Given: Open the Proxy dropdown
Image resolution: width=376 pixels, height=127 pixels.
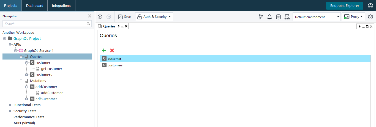Looking at the screenshot, I should coord(354,17).
